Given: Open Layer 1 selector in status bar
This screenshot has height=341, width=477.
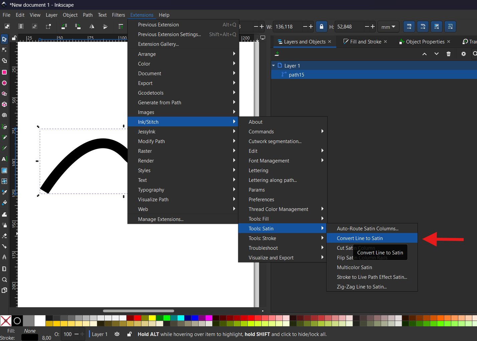Looking at the screenshot, I should point(100,334).
